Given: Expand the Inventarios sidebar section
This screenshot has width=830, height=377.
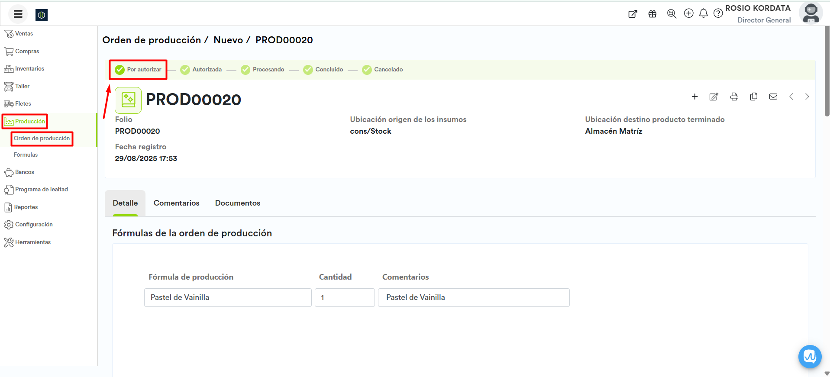Looking at the screenshot, I should point(29,69).
